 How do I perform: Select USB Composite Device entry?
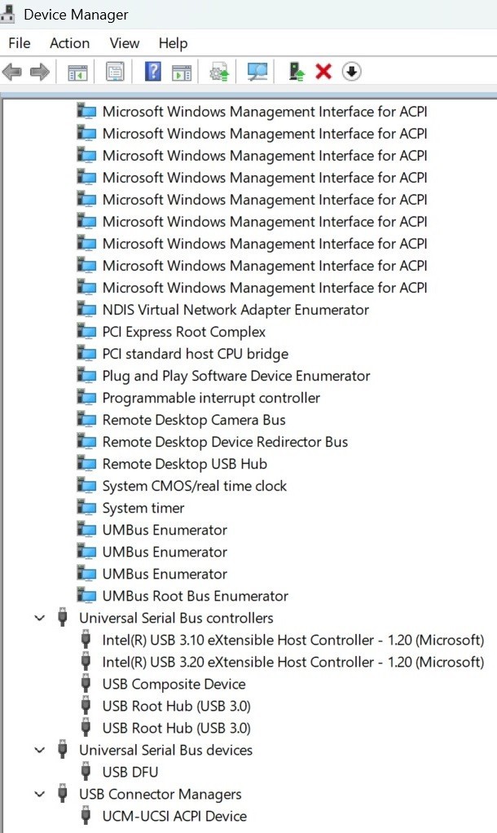174,685
